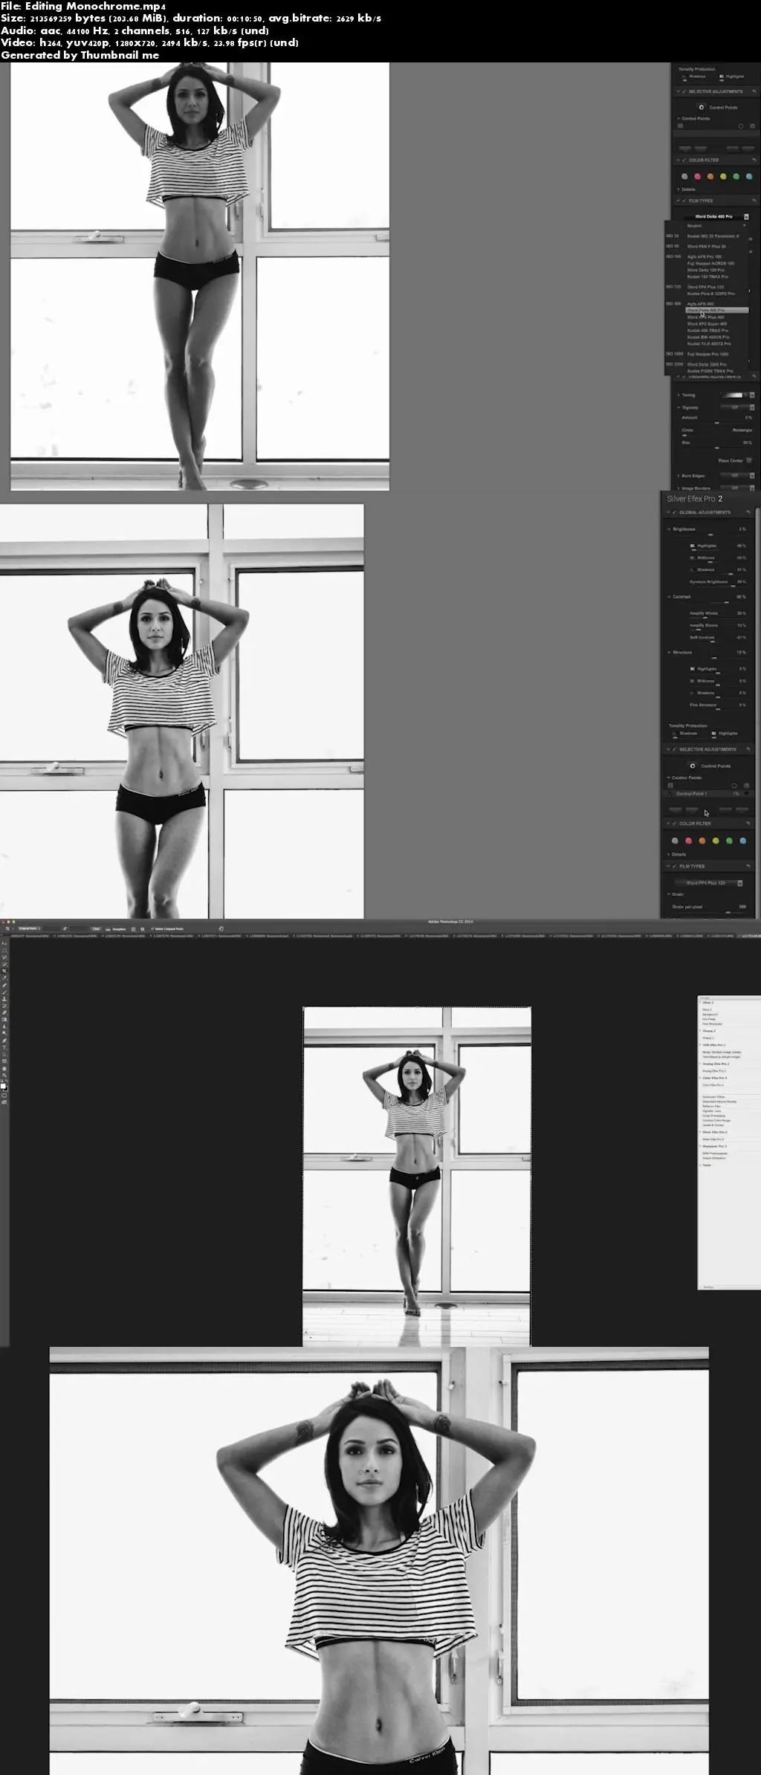This screenshot has height=1775, width=761.
Task: Collapse the Contrast section
Action: click(669, 597)
